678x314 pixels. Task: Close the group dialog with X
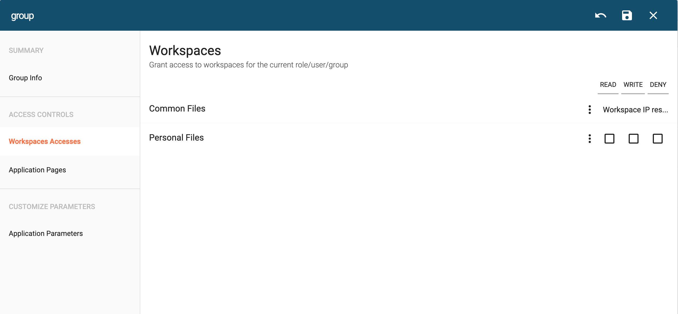[x=653, y=16]
